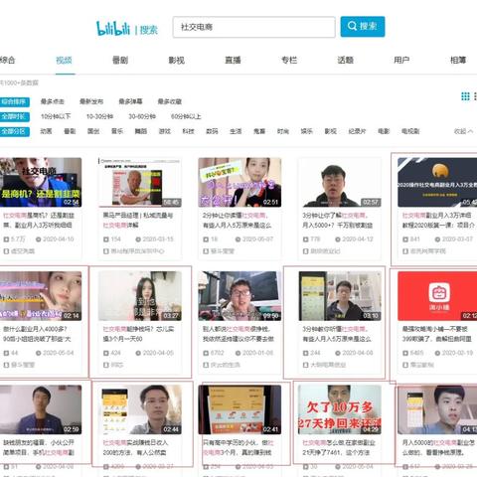Image resolution: width=477 pixels, height=477 pixels.
Task: Click play count icon beside 778
Action: pyautogui.click(x=305, y=239)
